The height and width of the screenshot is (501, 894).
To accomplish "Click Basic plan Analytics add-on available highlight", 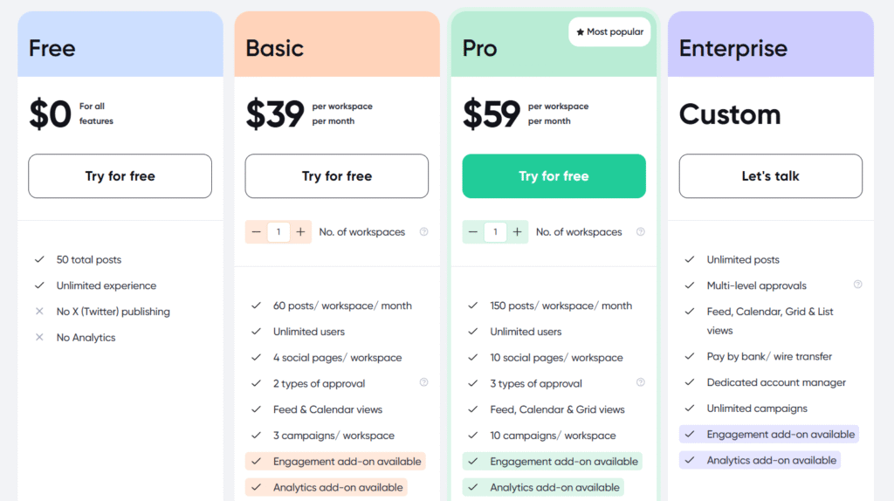I will (x=327, y=487).
